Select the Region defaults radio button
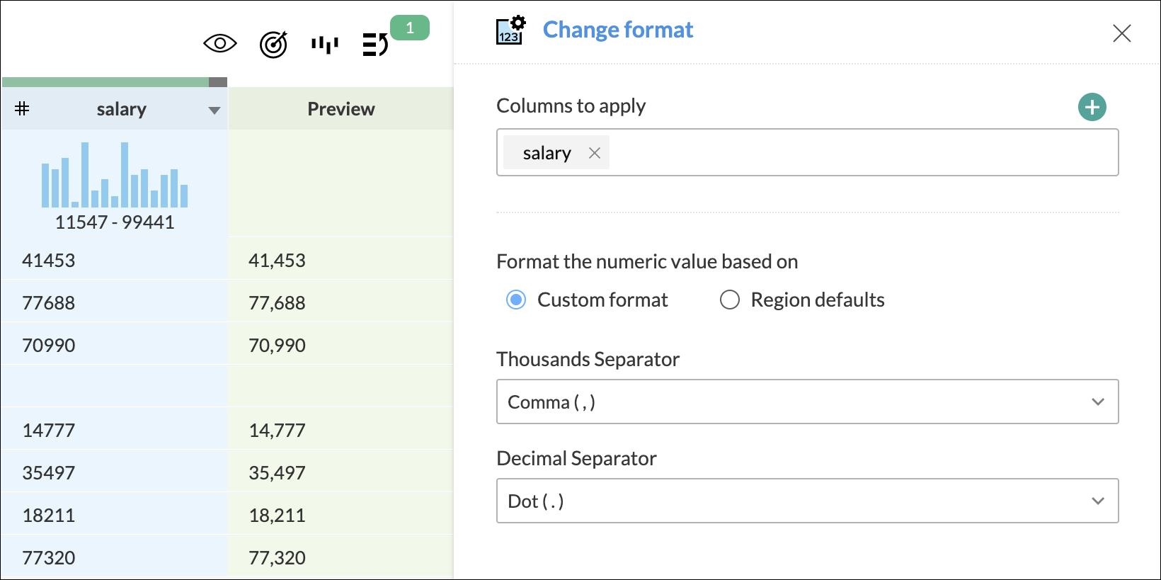This screenshot has width=1161, height=580. click(730, 300)
